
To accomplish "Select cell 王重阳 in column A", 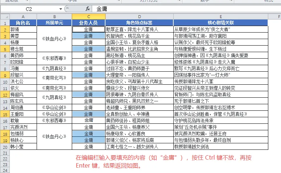I will pyautogui.click(x=23, y=114).
